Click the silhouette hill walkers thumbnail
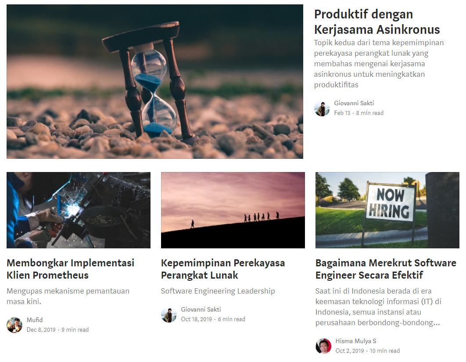The image size is (466, 362). (x=233, y=210)
